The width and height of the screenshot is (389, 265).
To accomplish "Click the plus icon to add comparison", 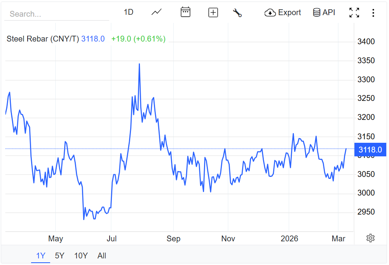I will 213,12.
